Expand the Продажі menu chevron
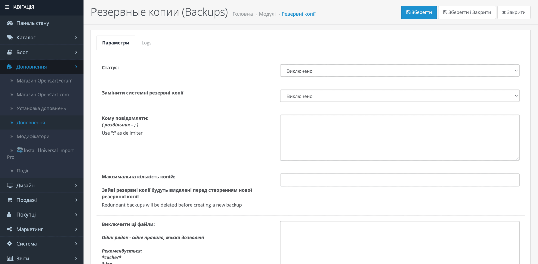 [x=76, y=200]
